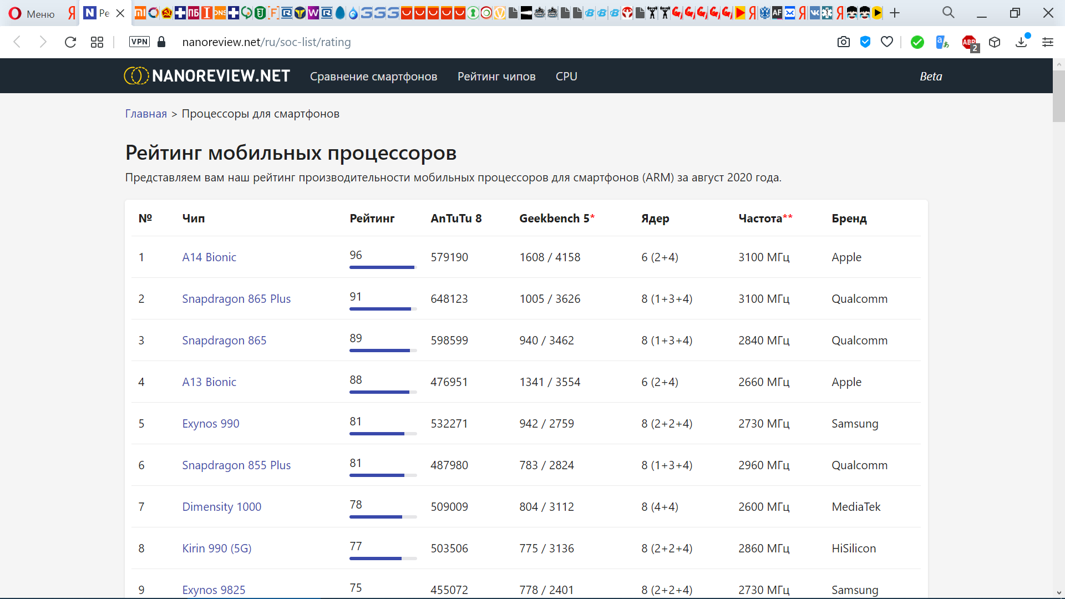Open the speed dial grid icon
This screenshot has width=1065, height=599.
tap(97, 42)
